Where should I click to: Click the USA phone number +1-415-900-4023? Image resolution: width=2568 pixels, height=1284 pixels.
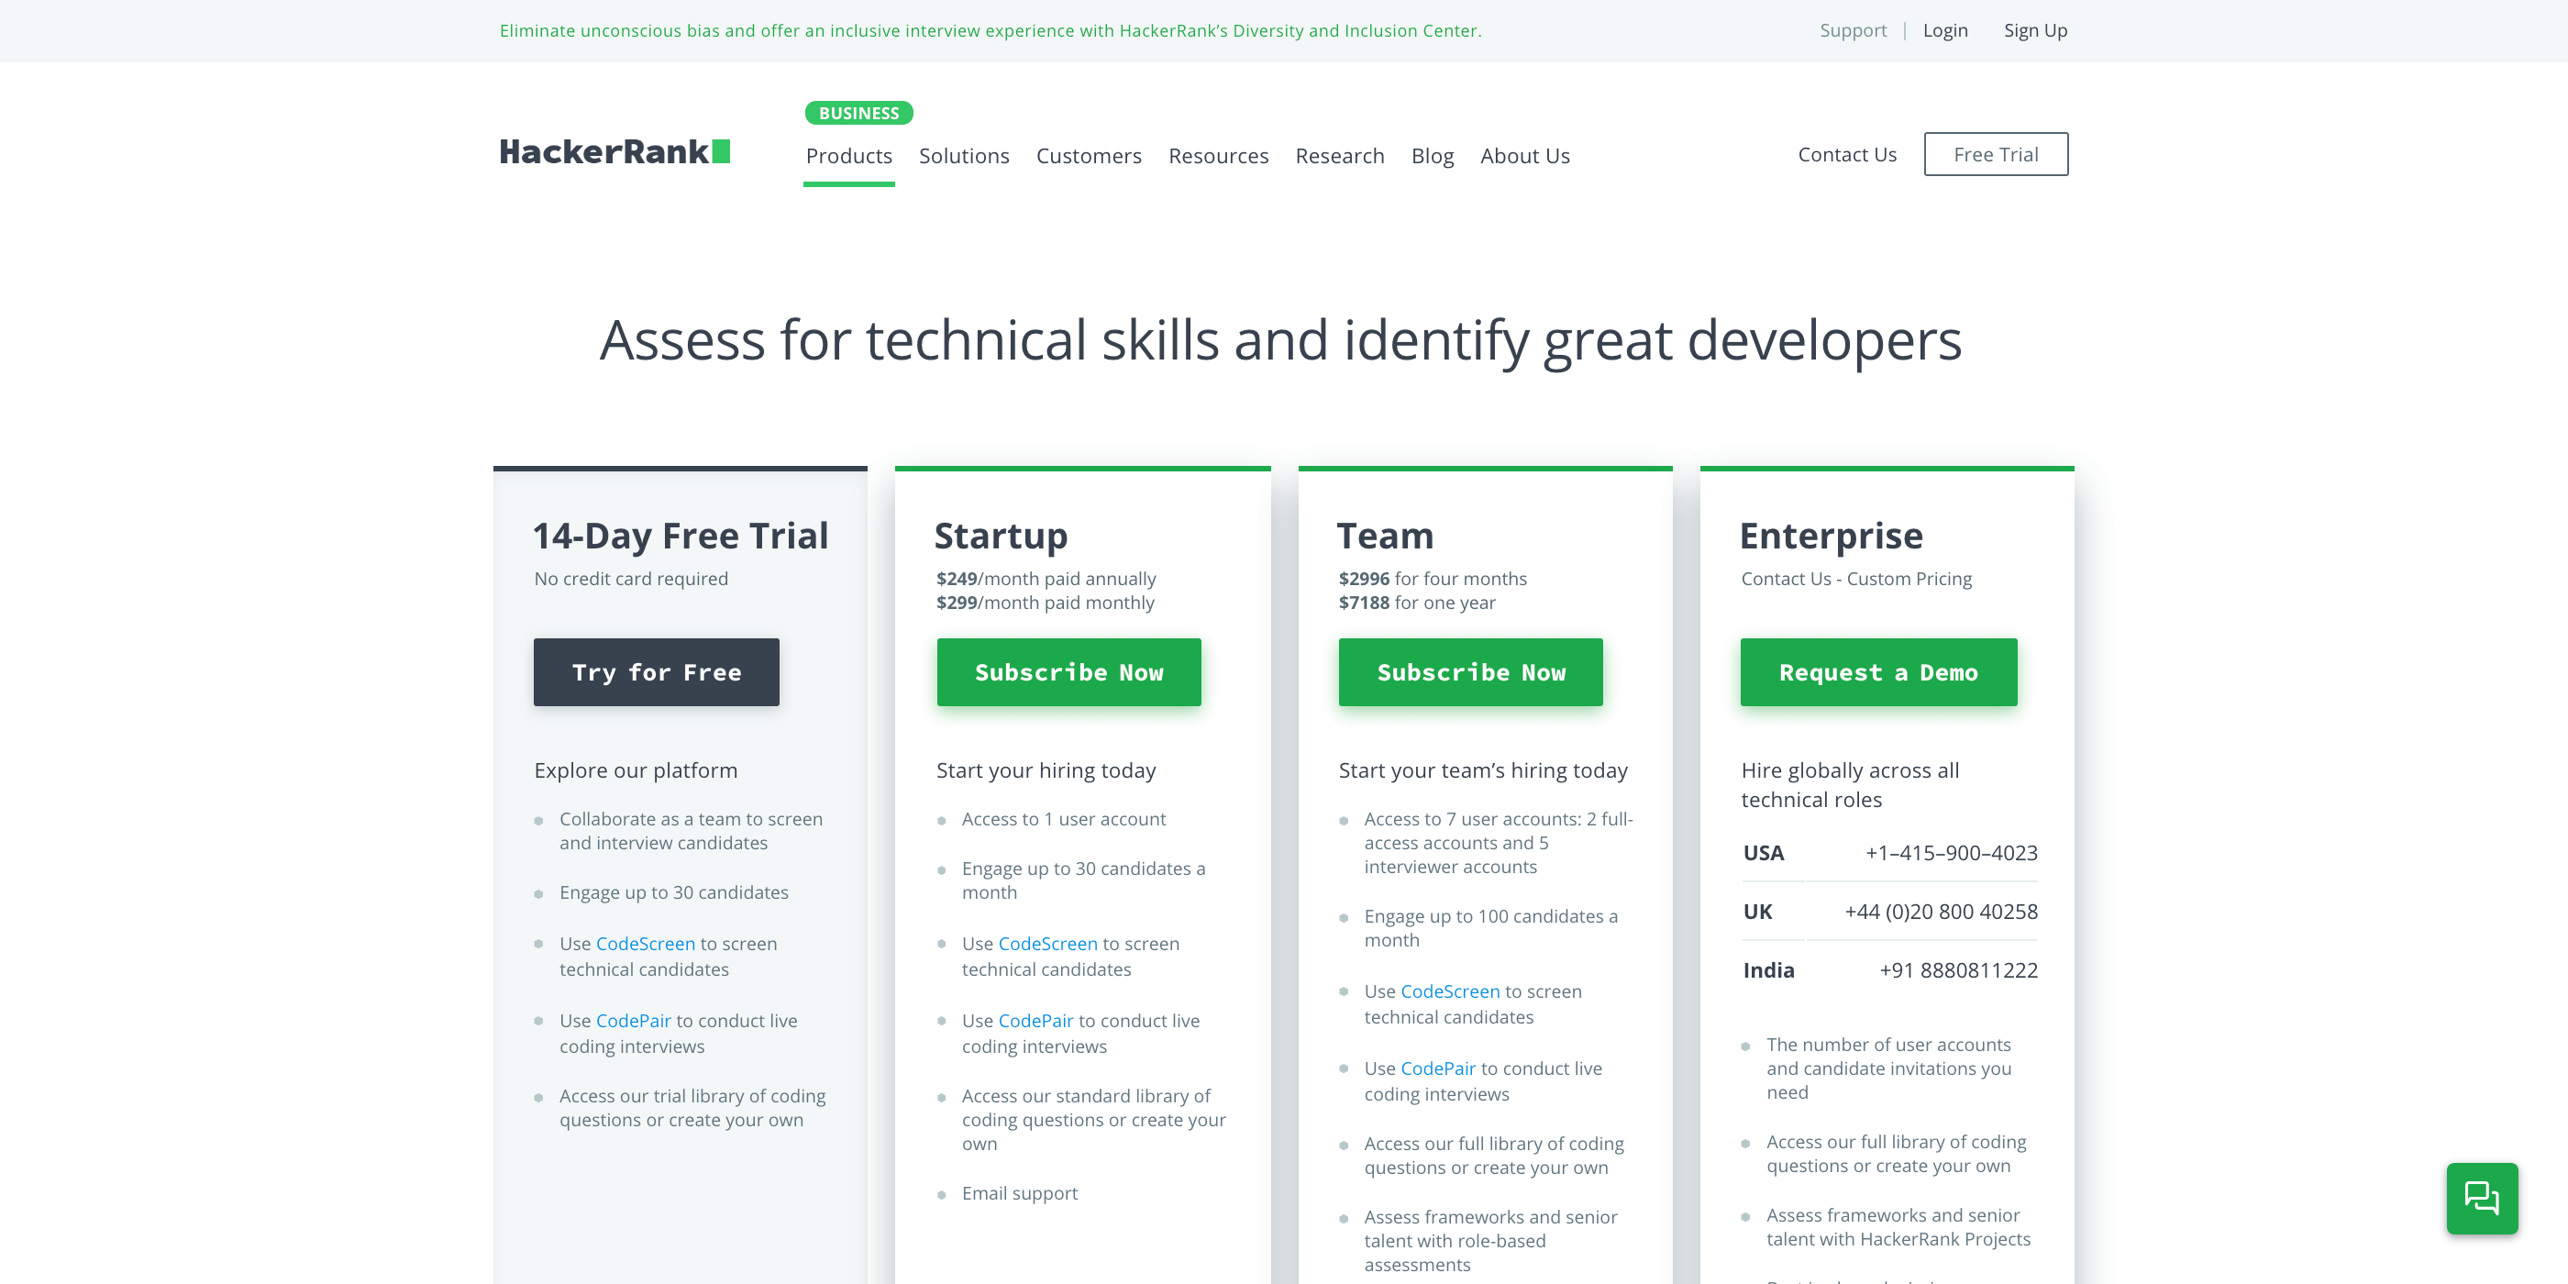point(1952,852)
